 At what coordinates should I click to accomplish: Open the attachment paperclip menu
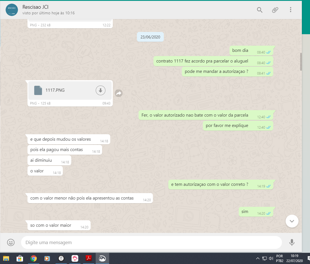(x=275, y=10)
